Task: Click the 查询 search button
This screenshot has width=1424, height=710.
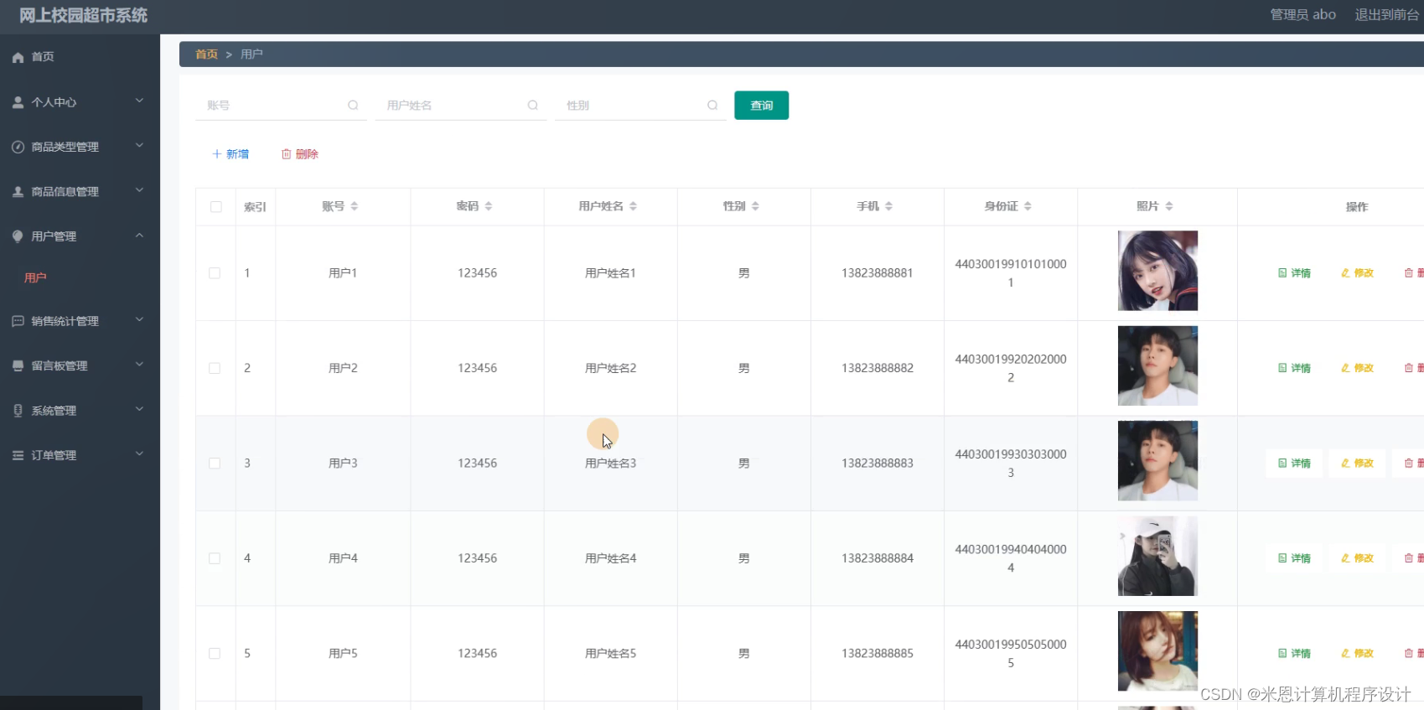Action: [x=761, y=106]
